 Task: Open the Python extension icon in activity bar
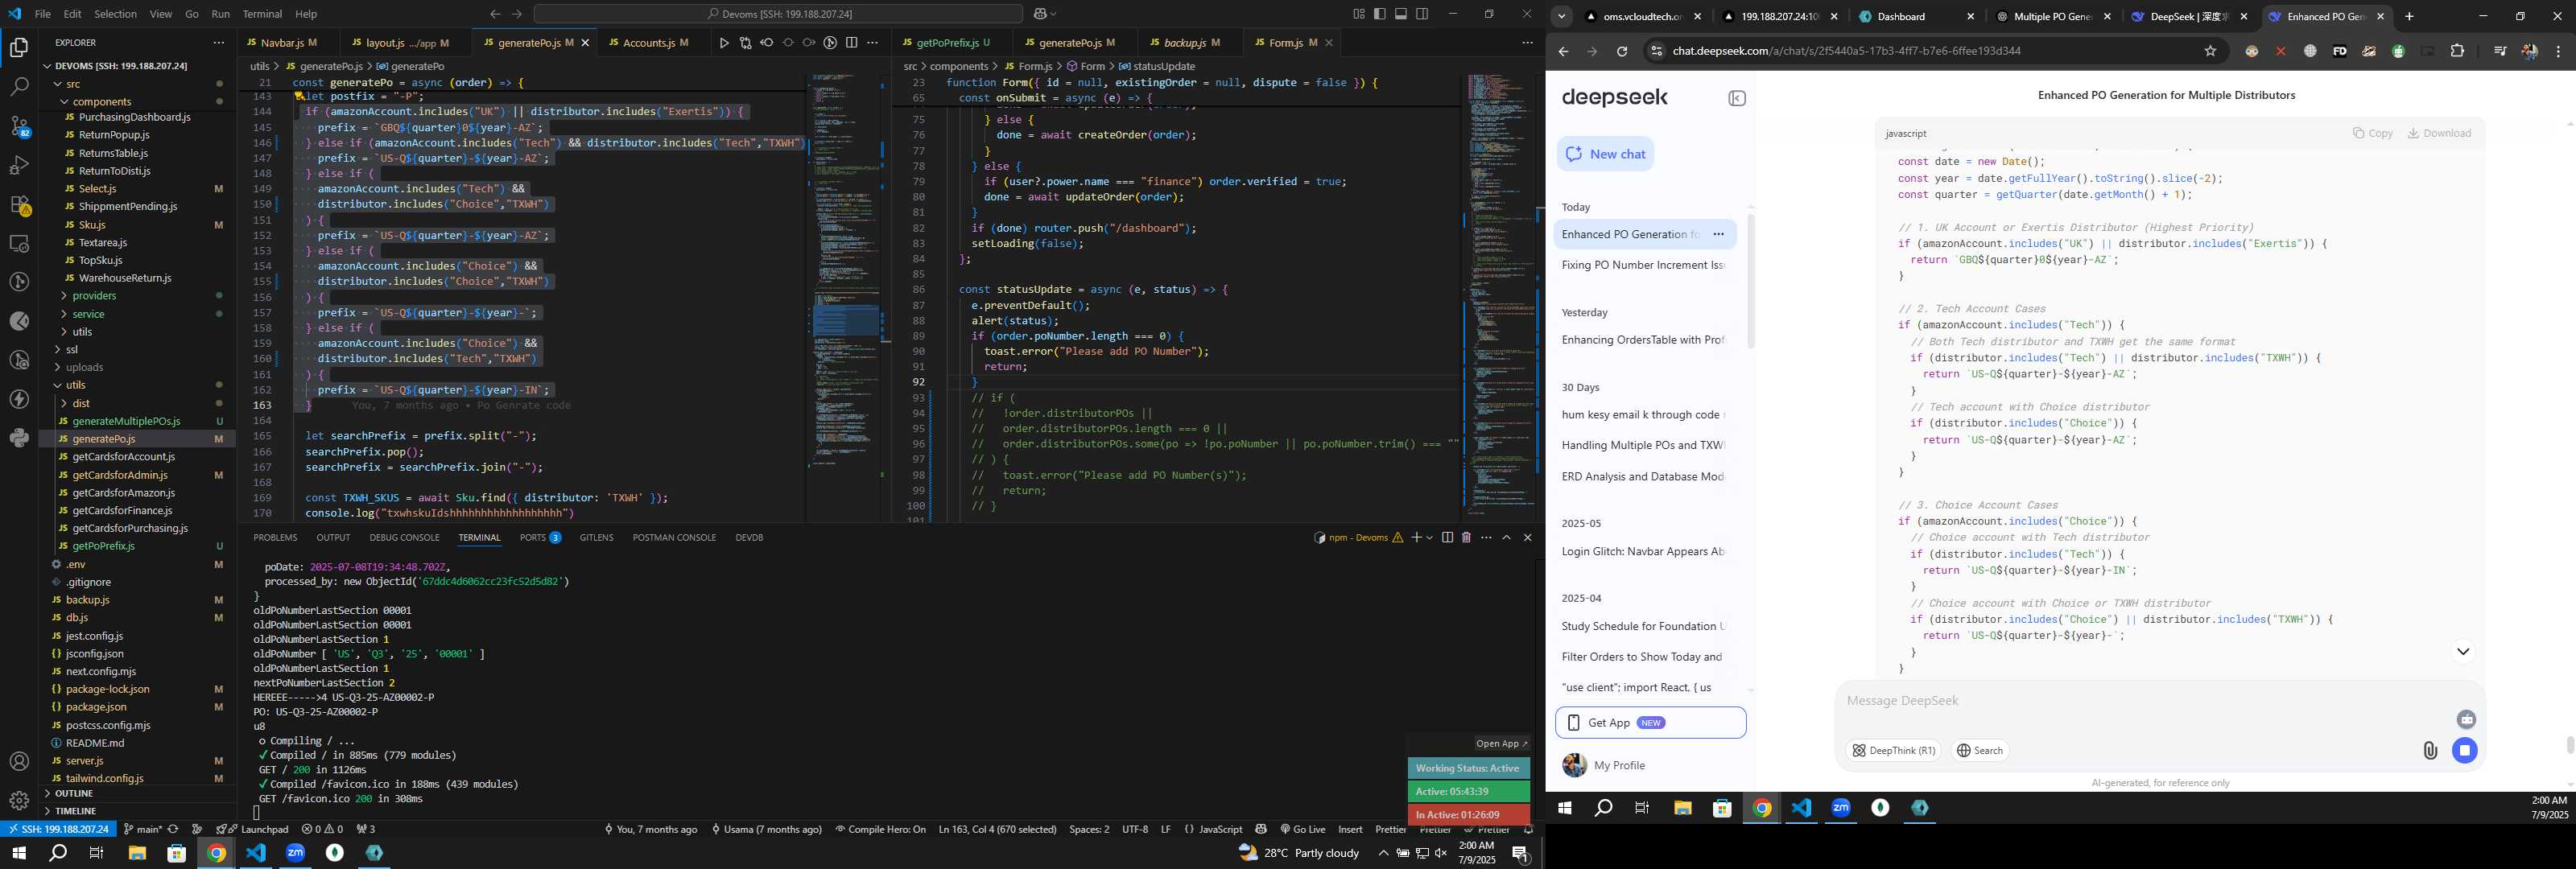coord(19,438)
